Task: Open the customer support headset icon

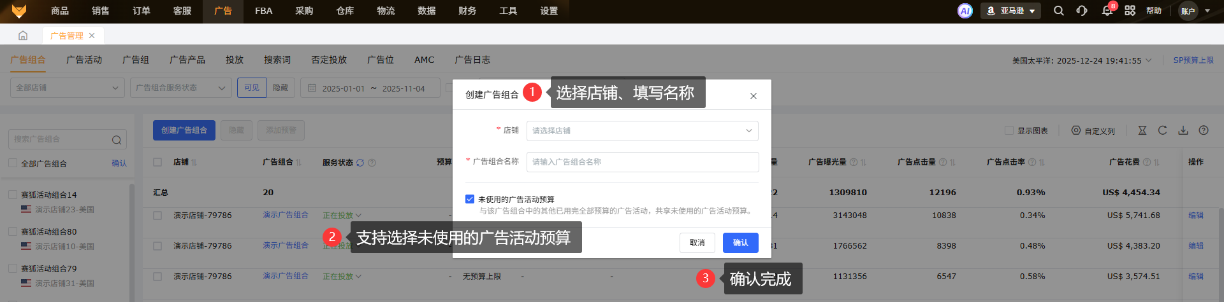Action: tap(1082, 11)
